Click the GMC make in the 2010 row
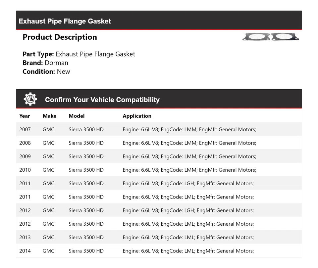The width and height of the screenshot is (318, 268). tap(48, 170)
